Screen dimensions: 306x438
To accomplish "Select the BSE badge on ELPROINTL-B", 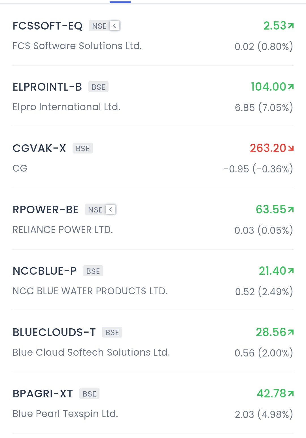I will [98, 87].
